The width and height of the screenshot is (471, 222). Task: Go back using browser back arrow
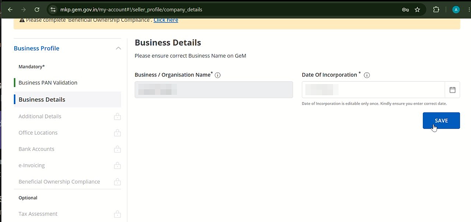(x=10, y=10)
